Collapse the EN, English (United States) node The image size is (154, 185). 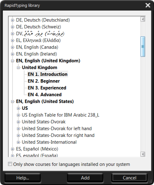12,102
